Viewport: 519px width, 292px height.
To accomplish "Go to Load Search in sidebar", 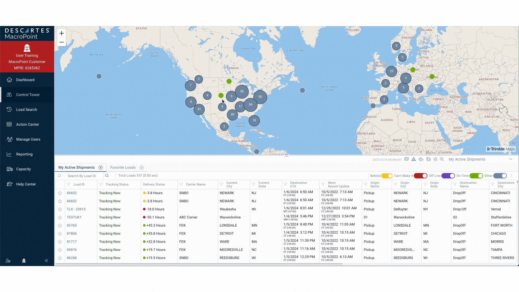I will coord(28,109).
